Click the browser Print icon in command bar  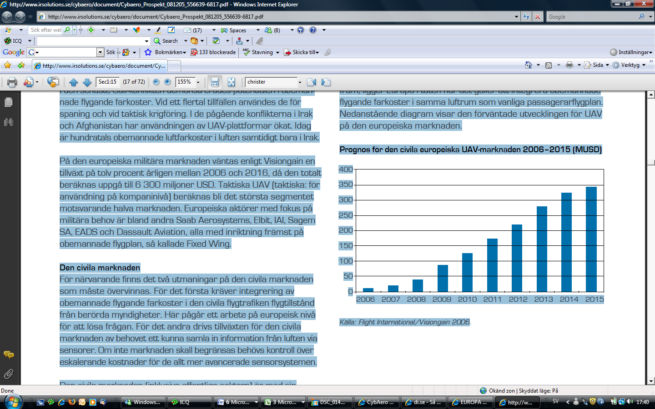pos(569,65)
